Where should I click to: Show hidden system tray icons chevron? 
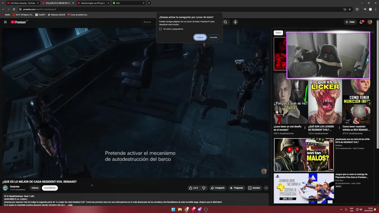coord(341,209)
